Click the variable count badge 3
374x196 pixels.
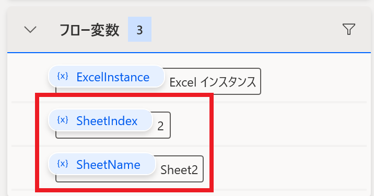(x=139, y=29)
